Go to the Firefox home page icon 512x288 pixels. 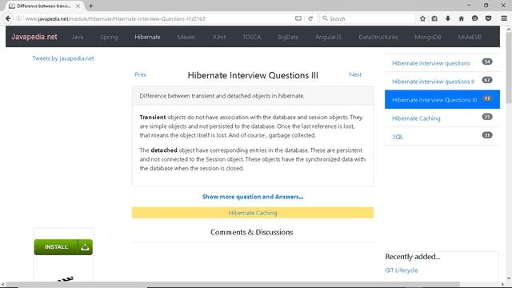(461, 18)
